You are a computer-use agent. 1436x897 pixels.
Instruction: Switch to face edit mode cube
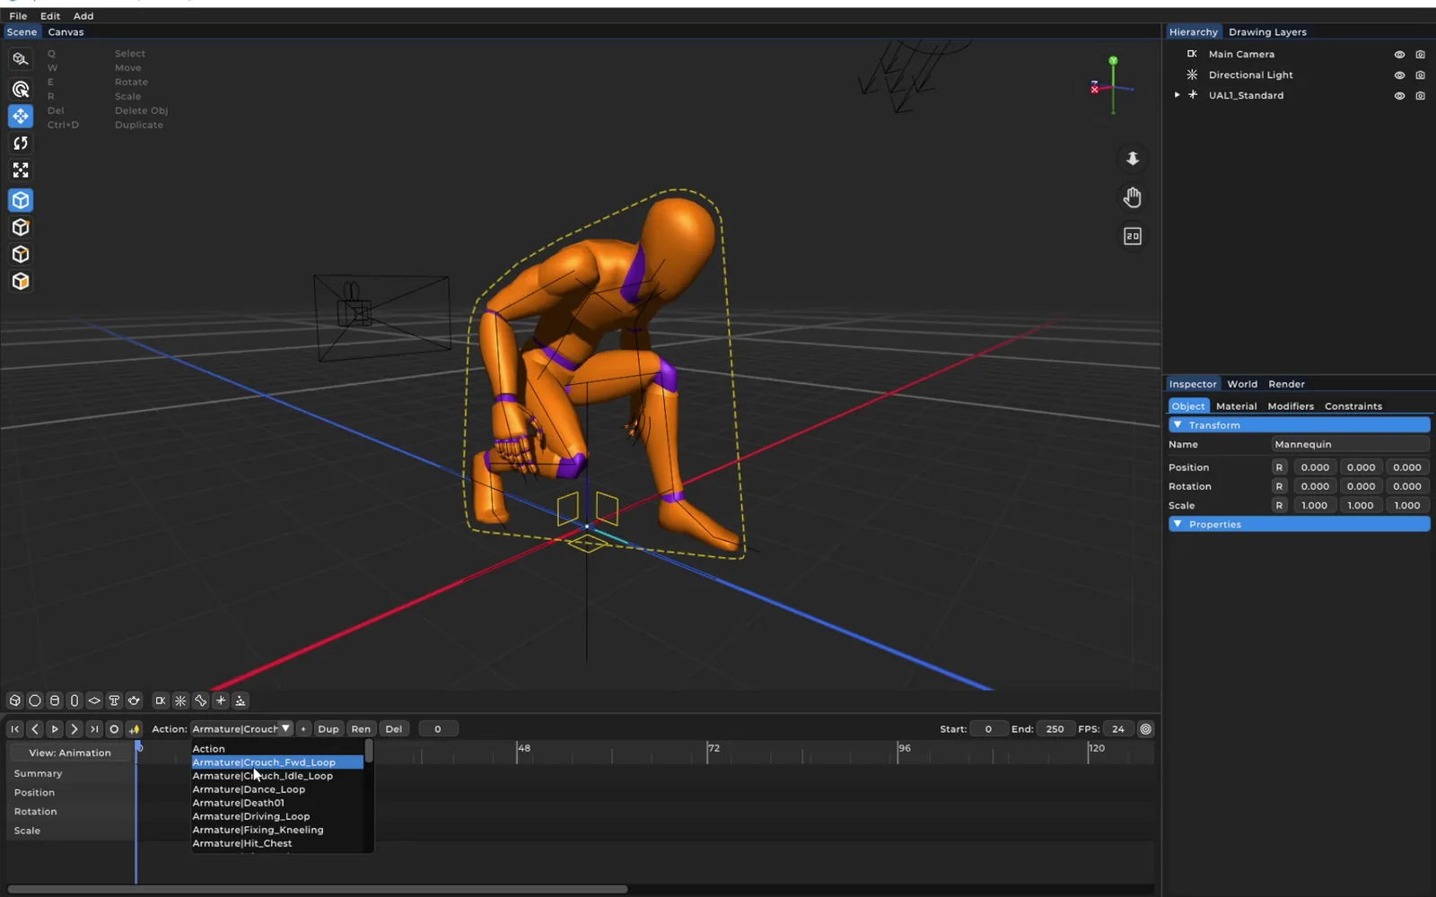(x=21, y=281)
